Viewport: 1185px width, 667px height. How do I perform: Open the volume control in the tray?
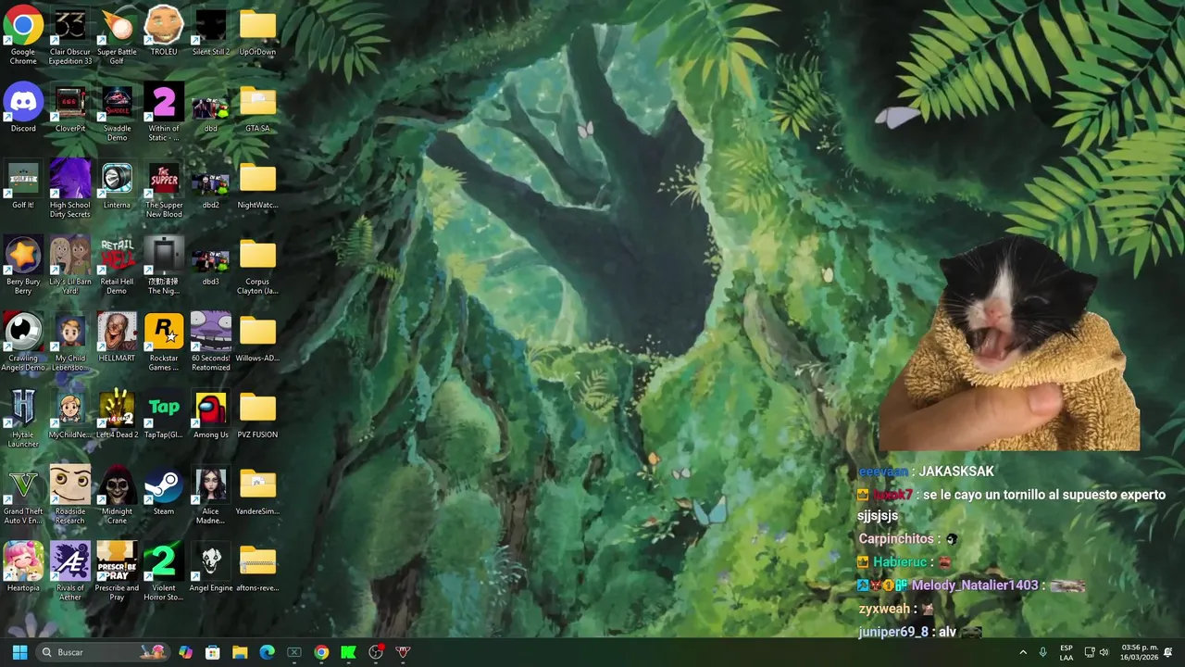[1104, 652]
